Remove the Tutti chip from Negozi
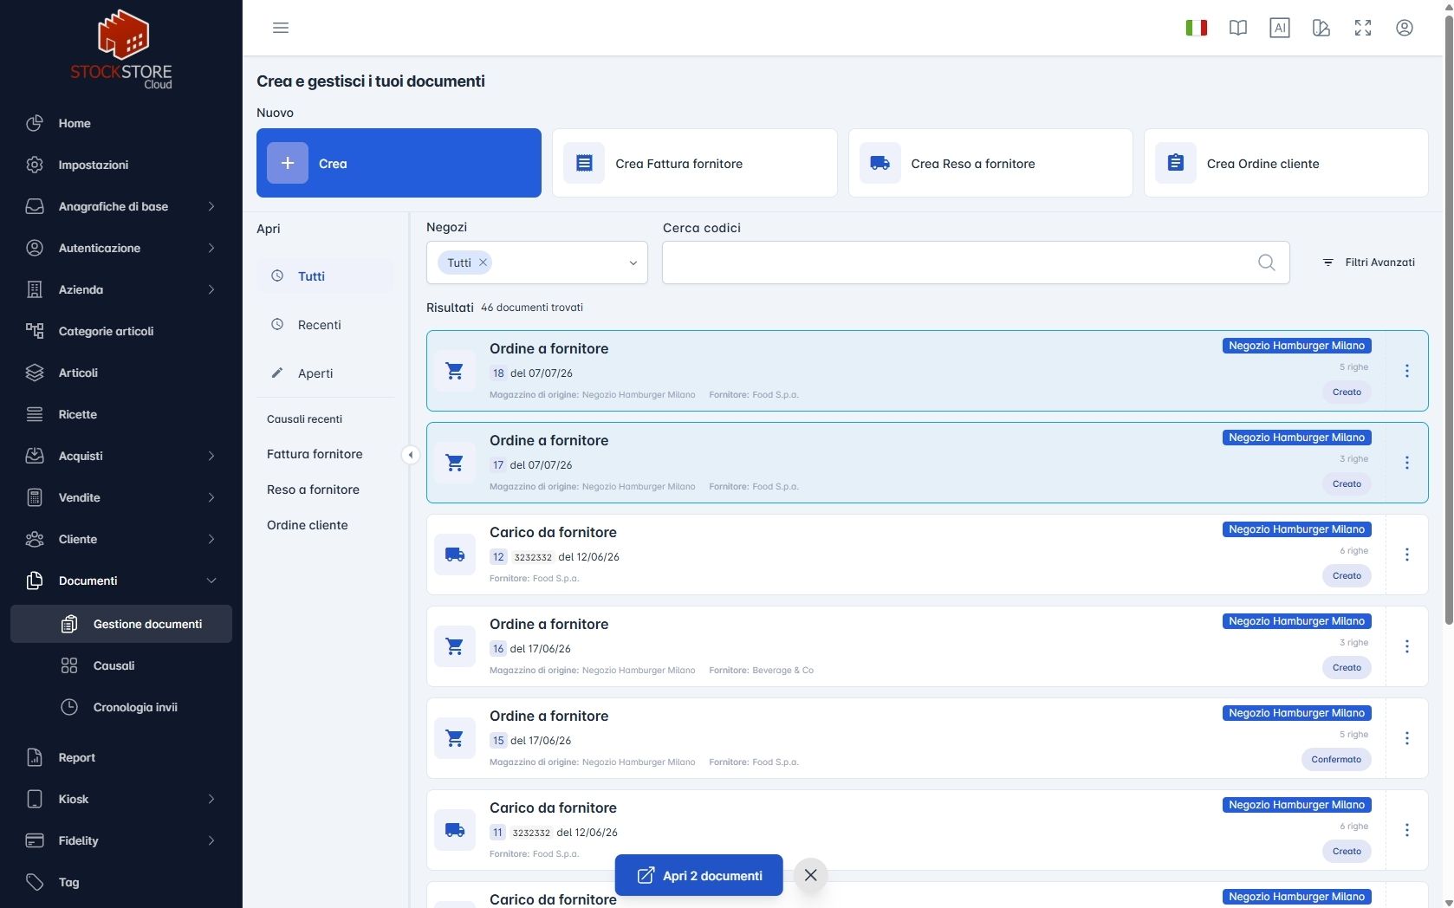This screenshot has width=1454, height=908. 484,263
